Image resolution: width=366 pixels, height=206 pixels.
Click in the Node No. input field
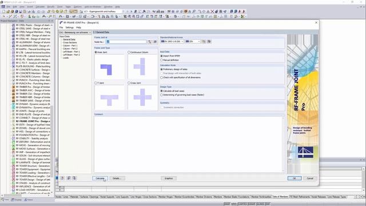pyautogui.click(x=126, y=42)
